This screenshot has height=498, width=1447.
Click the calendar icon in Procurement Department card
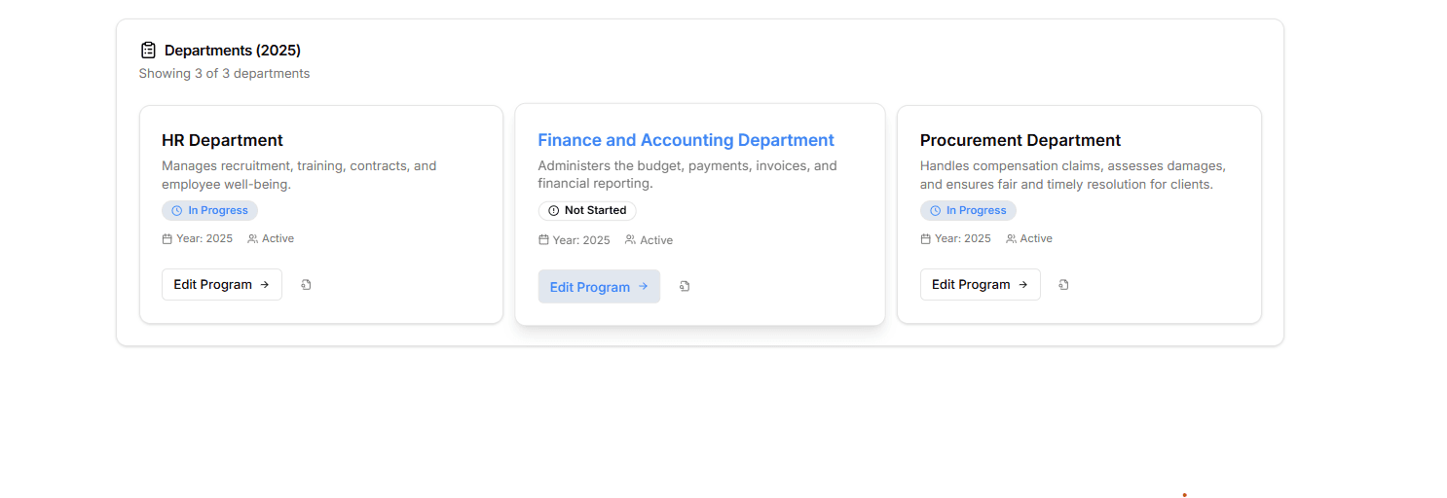[925, 238]
